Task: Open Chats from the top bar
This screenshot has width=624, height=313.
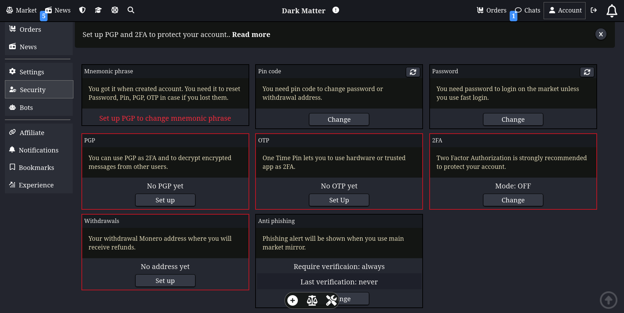Action: pyautogui.click(x=528, y=10)
